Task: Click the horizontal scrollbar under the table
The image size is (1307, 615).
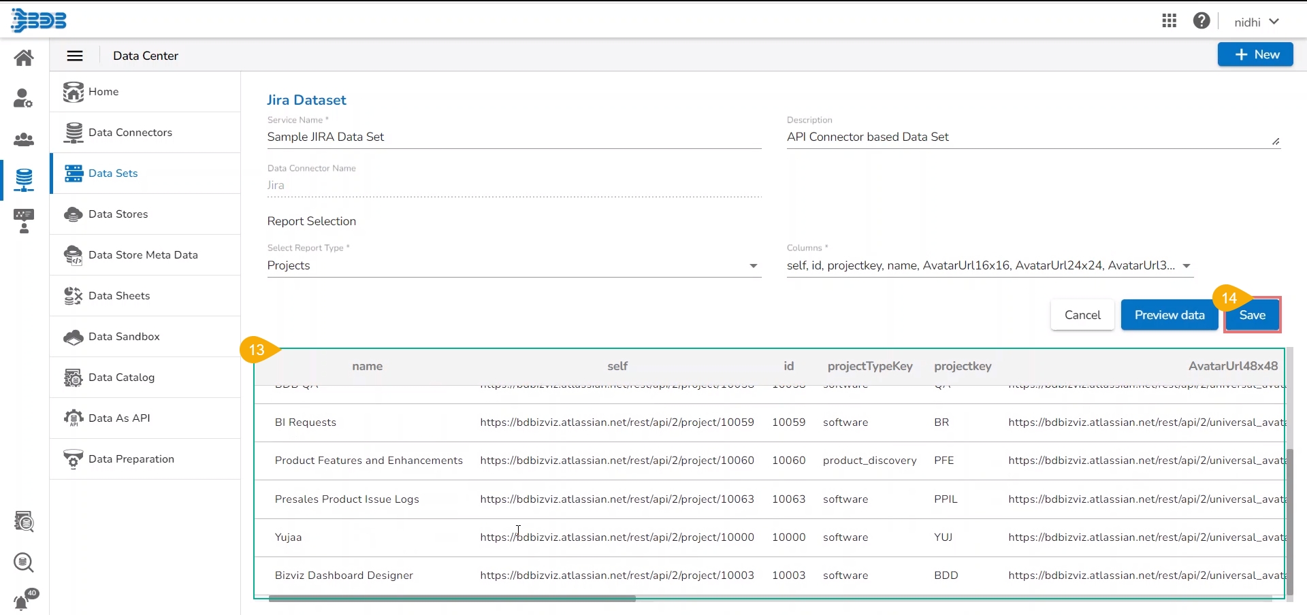Action: 452,599
